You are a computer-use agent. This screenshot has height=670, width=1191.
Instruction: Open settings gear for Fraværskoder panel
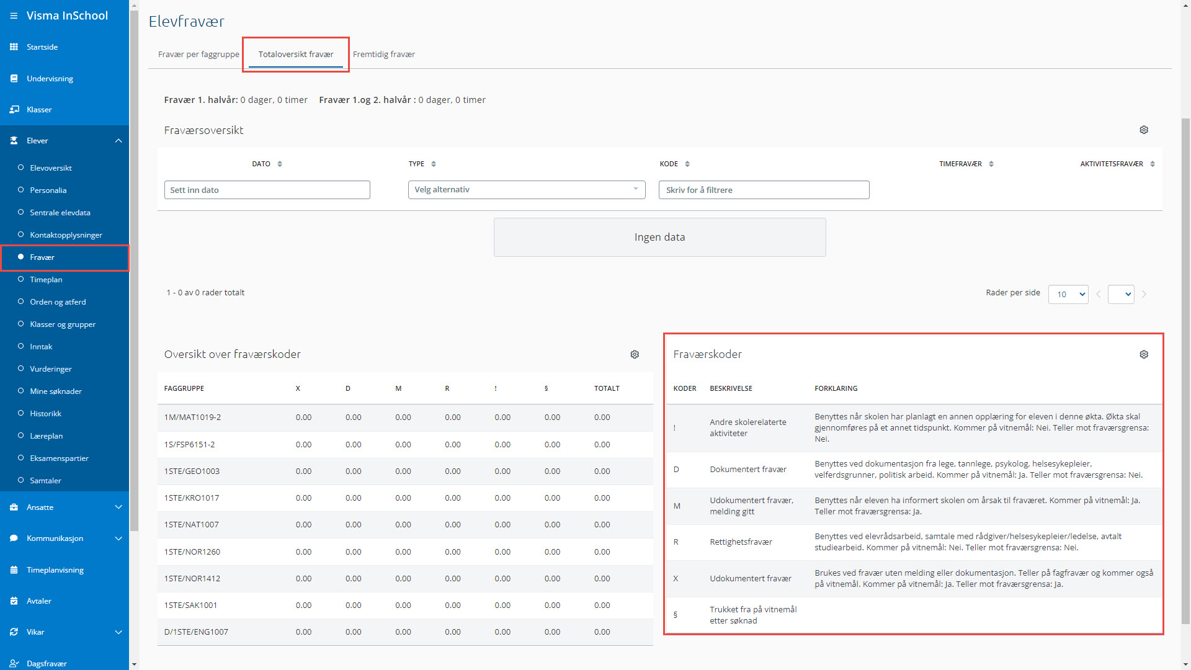point(1144,354)
